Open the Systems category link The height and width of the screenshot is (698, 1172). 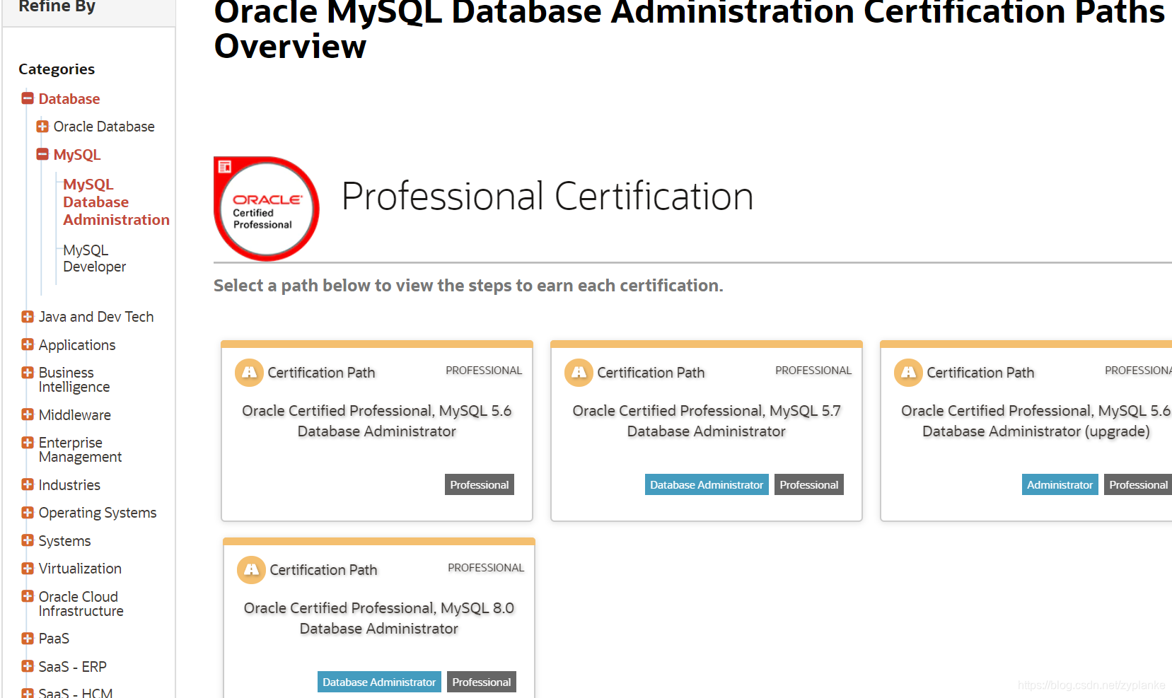[x=64, y=541]
